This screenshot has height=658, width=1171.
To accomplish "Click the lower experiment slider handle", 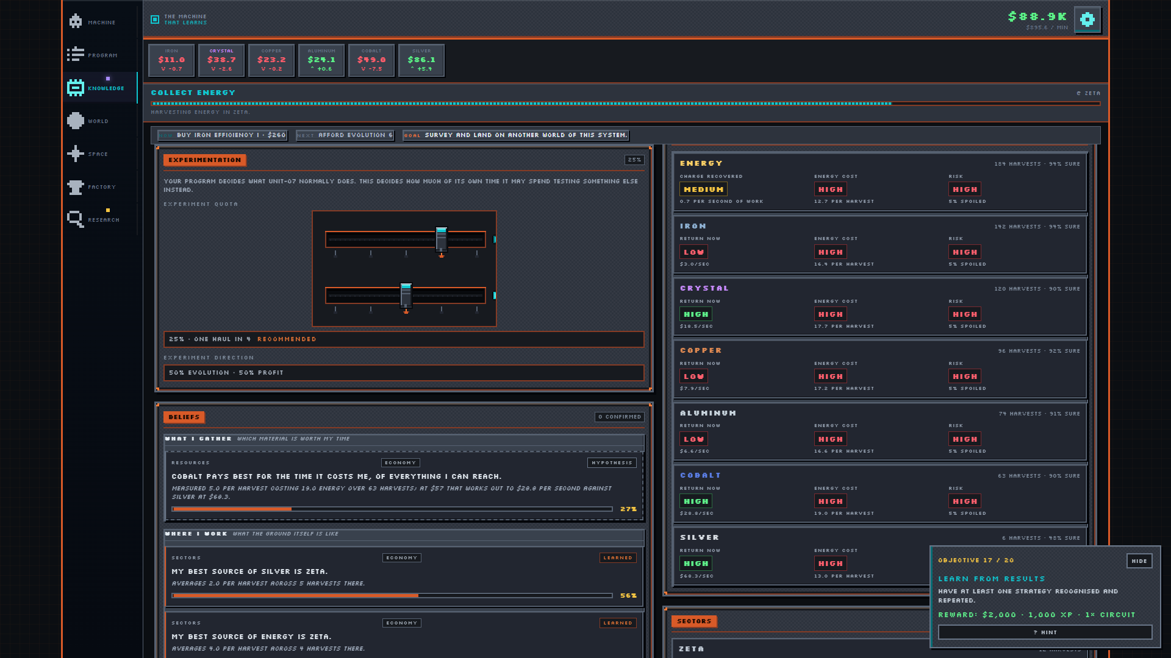I will tap(406, 295).
